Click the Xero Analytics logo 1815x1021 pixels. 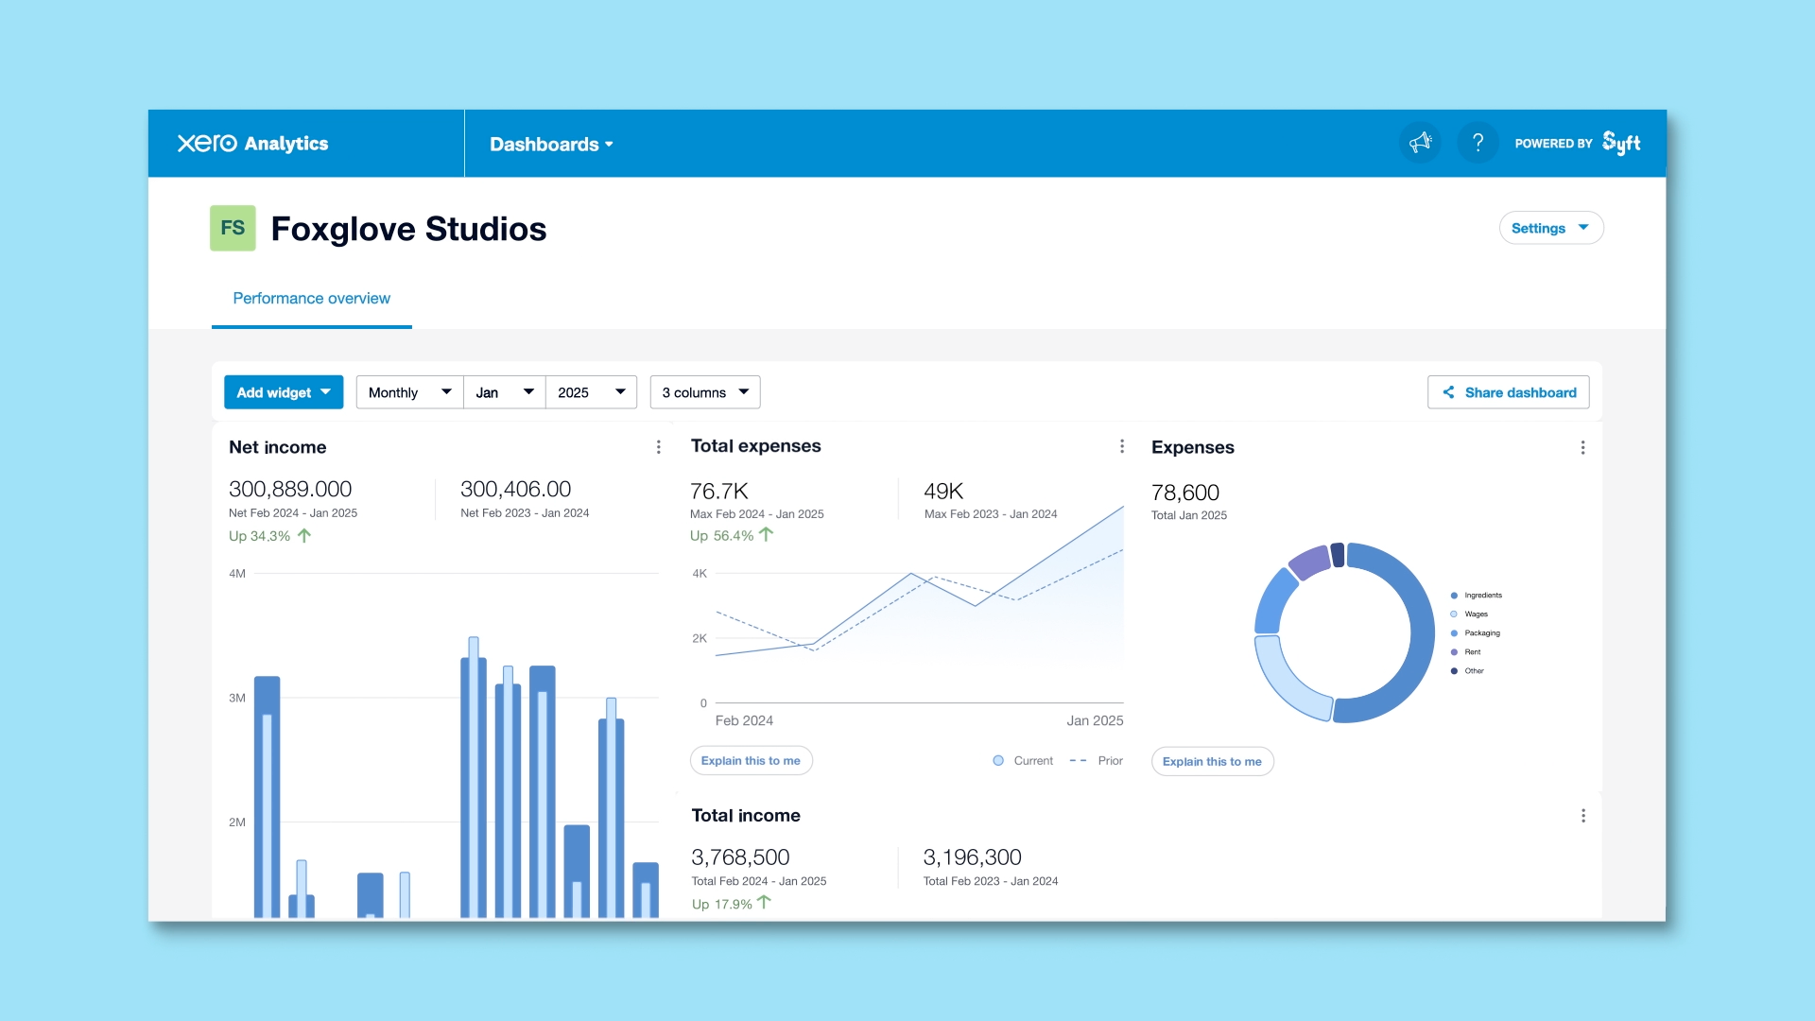point(252,144)
